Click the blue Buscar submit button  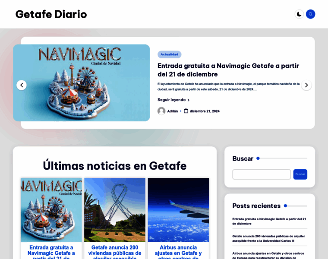point(300,174)
